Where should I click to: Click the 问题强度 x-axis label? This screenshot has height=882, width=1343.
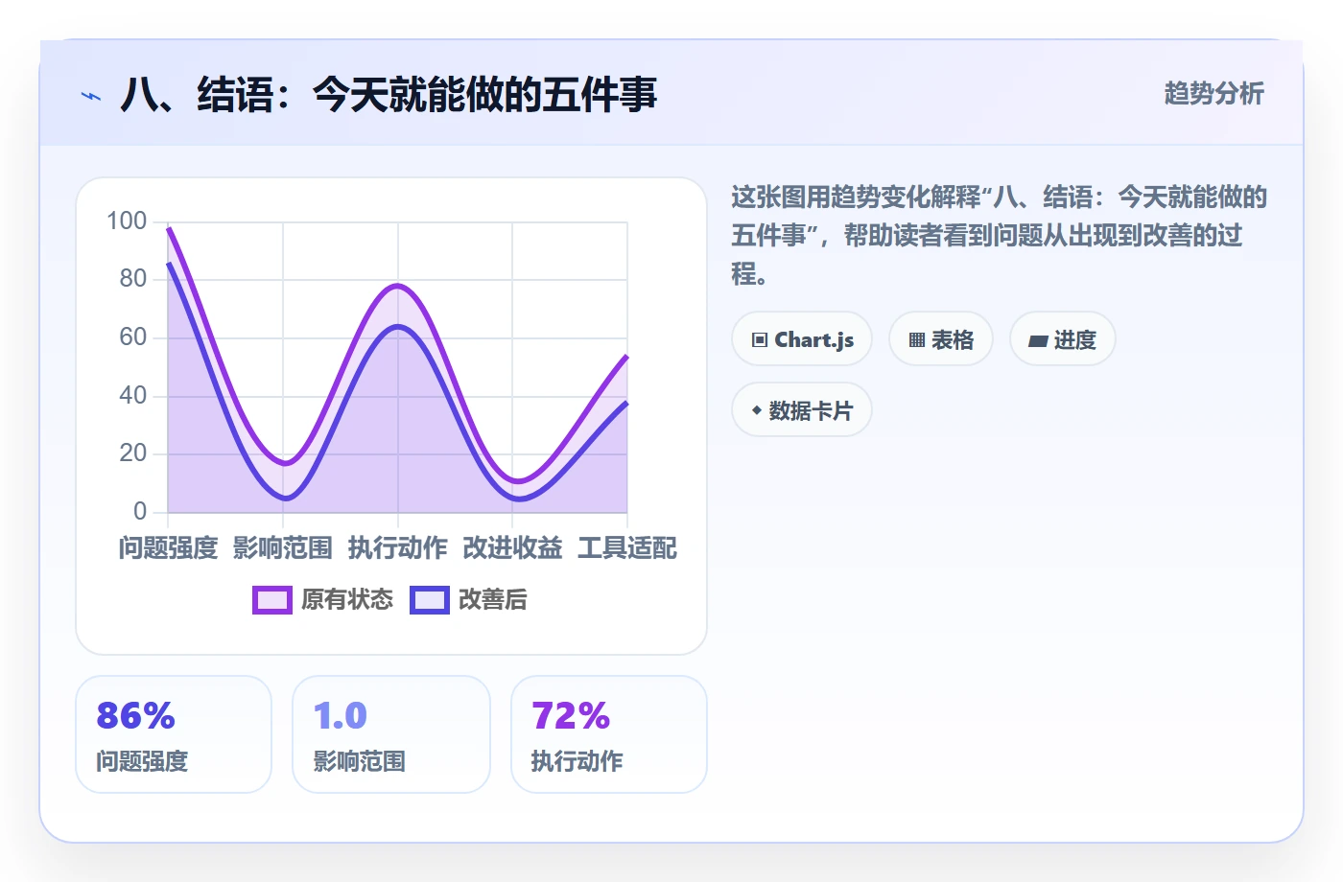click(x=169, y=548)
